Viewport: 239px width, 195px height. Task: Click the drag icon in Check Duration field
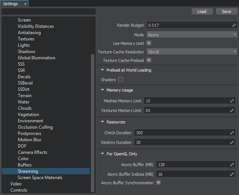232,133
